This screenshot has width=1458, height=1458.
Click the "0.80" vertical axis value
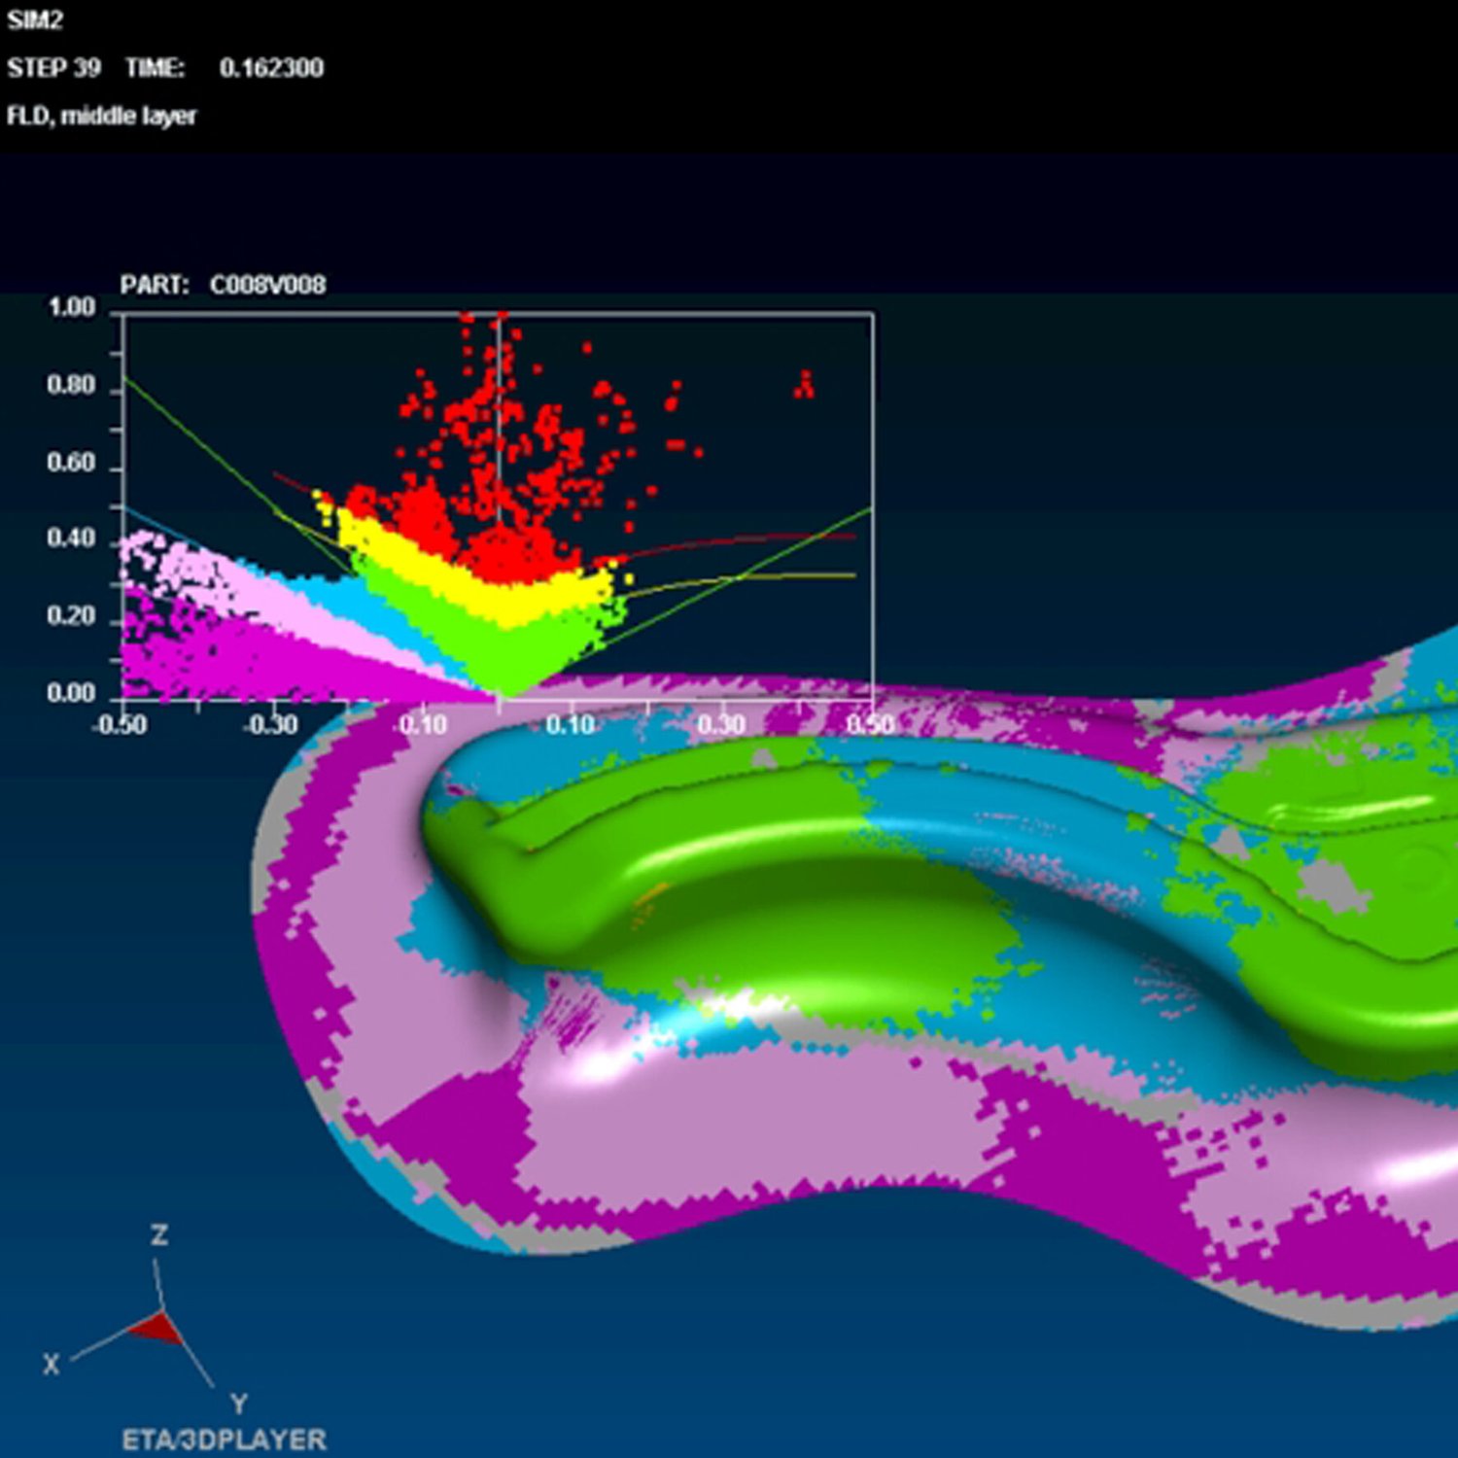pyautogui.click(x=72, y=385)
